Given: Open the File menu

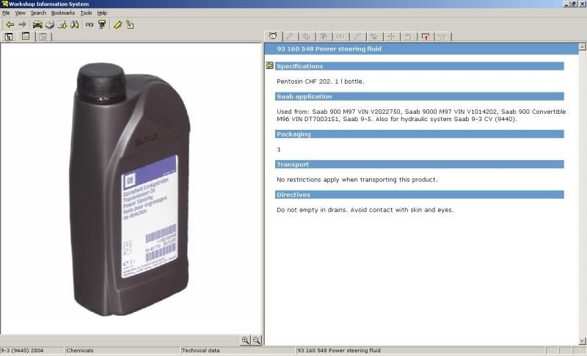Looking at the screenshot, I should [6, 13].
